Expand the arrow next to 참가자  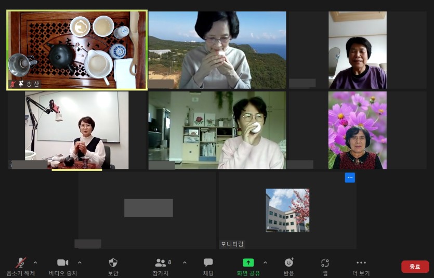(x=185, y=262)
